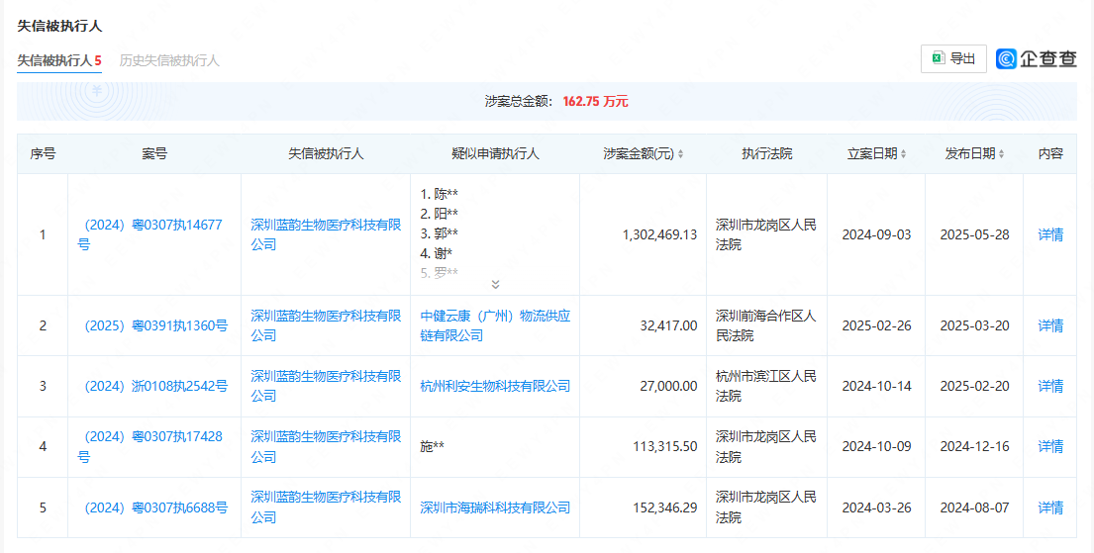
Task: Click the 疑似申请执行人 column header
Action: click(x=495, y=154)
